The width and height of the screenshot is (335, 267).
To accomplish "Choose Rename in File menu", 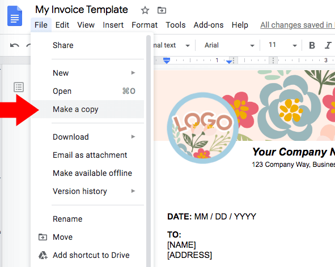I will pos(88,219).
